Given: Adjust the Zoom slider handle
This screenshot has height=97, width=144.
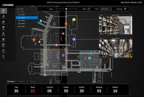Looking at the screenshot, I should click(x=66, y=9).
